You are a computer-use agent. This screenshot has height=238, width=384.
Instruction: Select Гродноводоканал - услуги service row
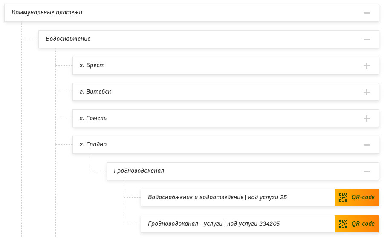(x=214, y=224)
